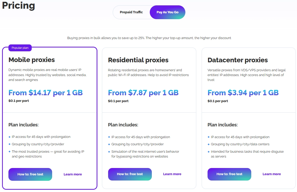Image resolution: width=297 pixels, height=192 pixels.
Task: Click the Mobile proxies heading
Action: point(32,60)
